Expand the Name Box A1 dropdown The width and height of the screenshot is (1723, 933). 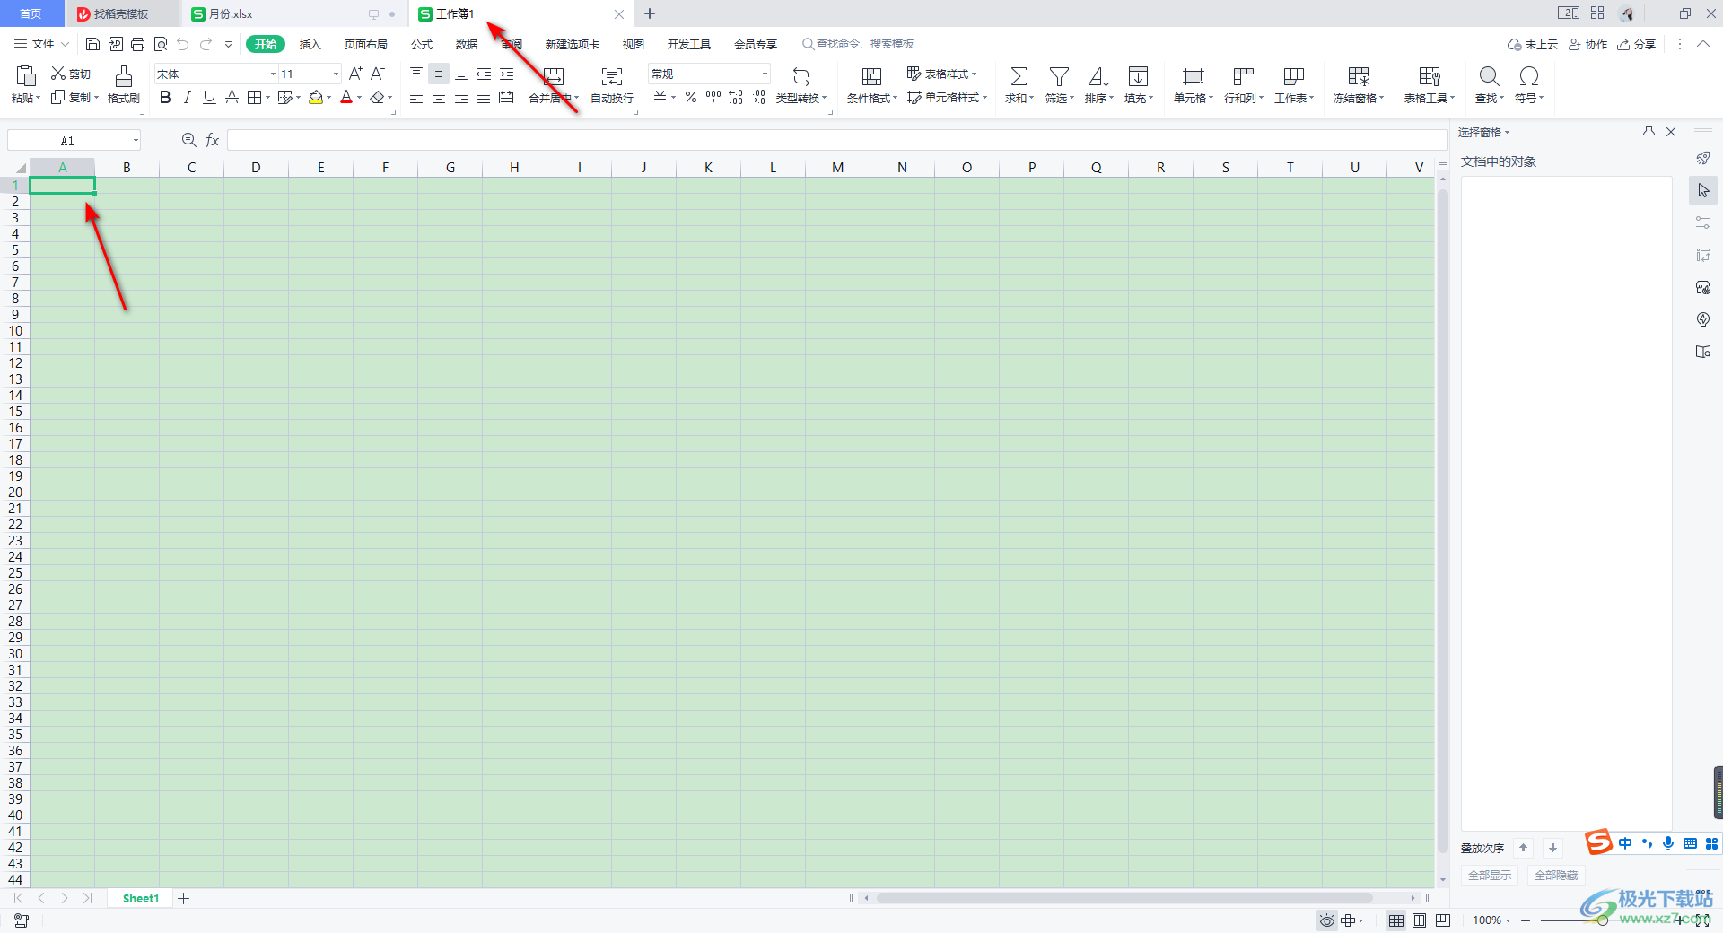(x=136, y=140)
